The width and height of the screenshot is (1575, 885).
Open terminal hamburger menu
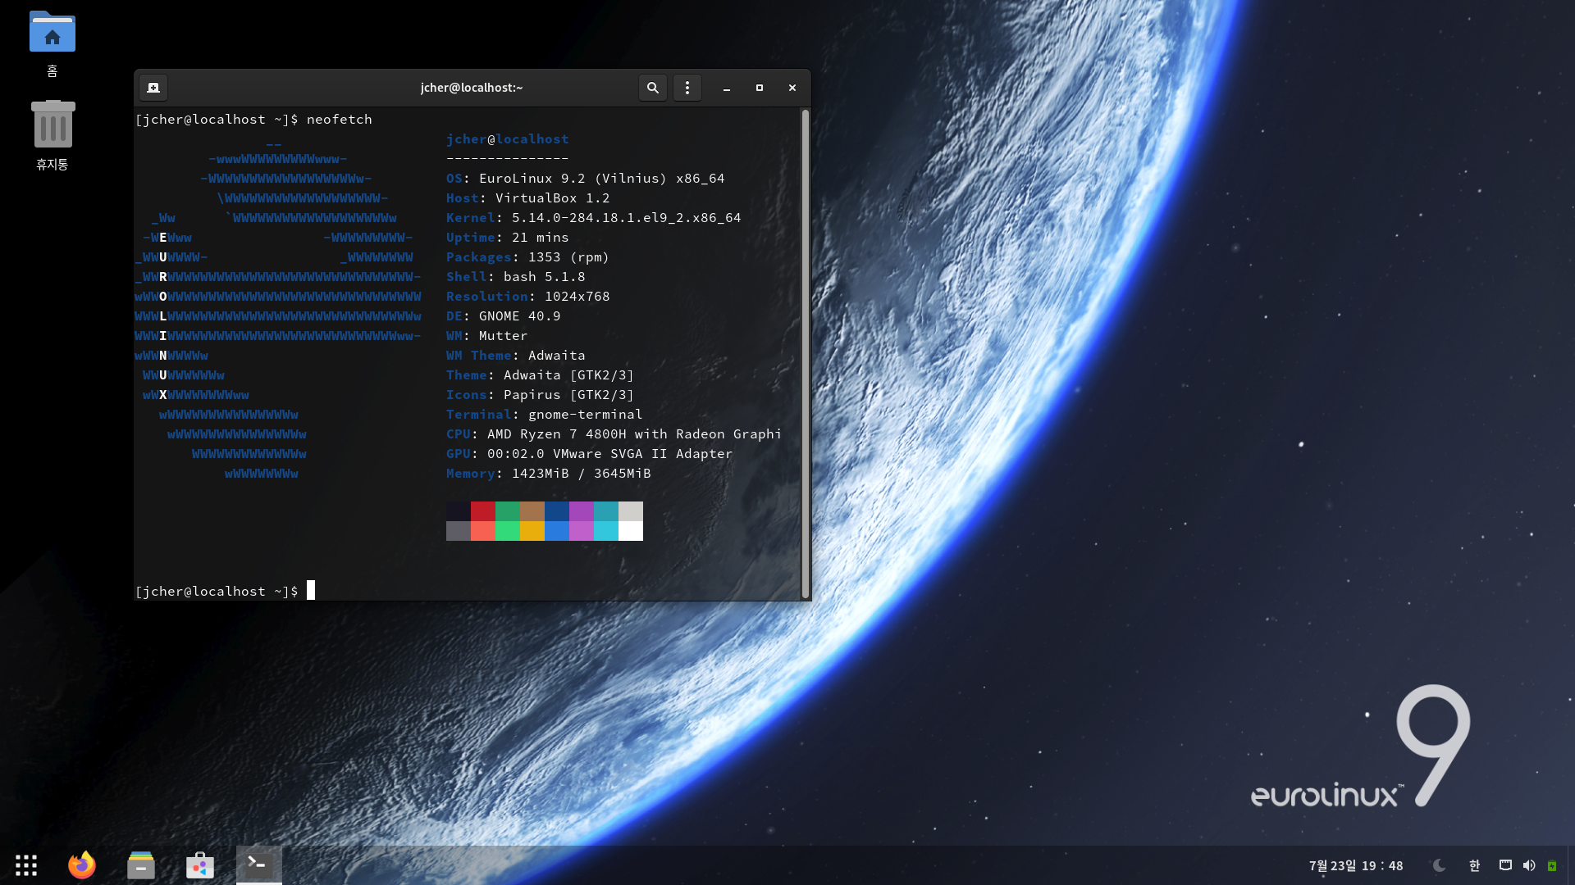(x=687, y=88)
